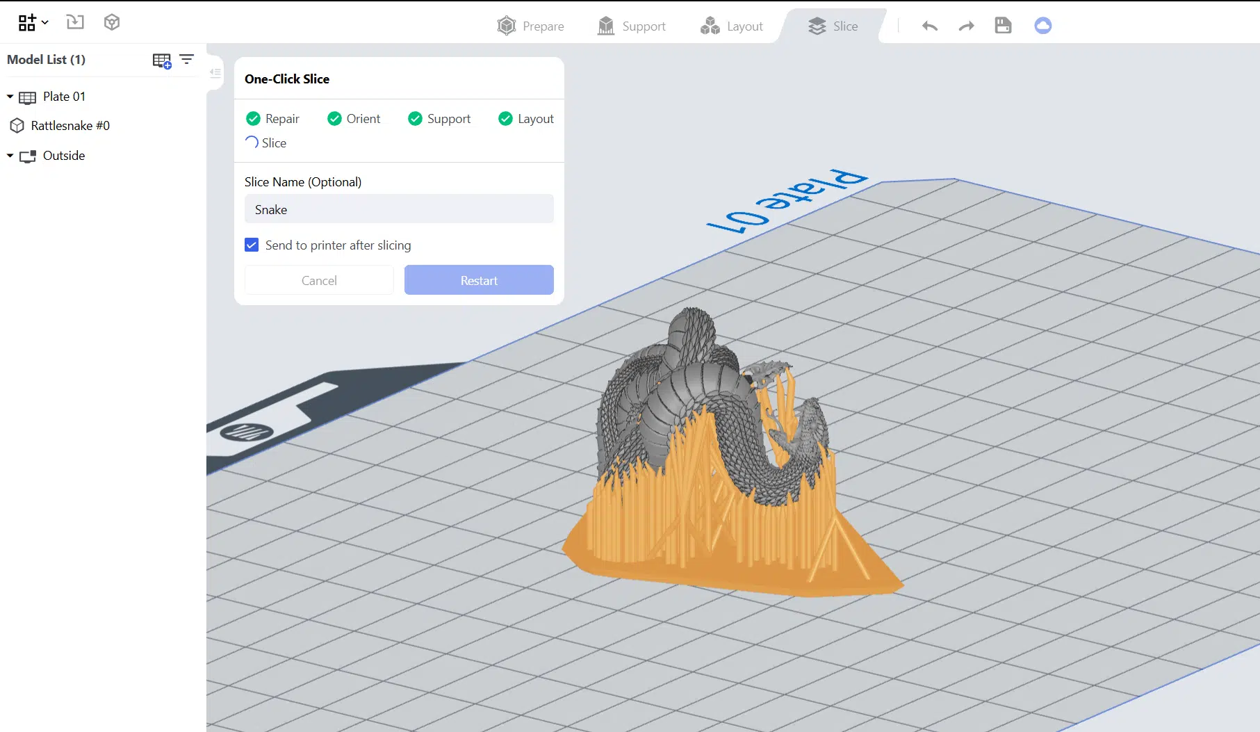Click the redo arrow
The height and width of the screenshot is (732, 1260).
(x=966, y=26)
